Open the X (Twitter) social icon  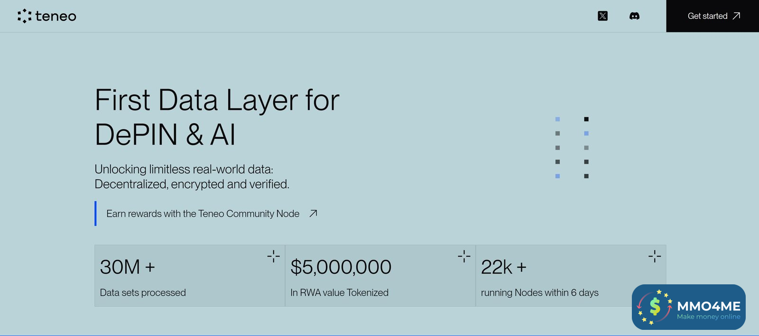click(602, 16)
